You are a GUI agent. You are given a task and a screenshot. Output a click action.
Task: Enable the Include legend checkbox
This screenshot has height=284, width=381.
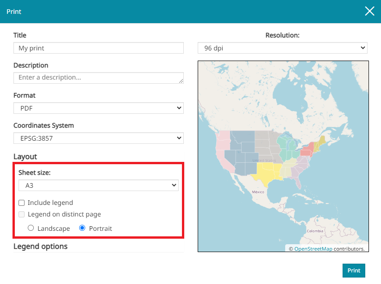pyautogui.click(x=22, y=203)
